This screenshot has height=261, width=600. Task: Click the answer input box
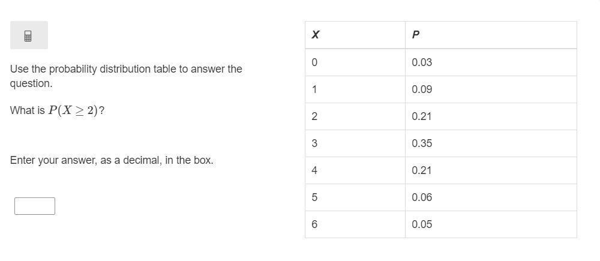click(x=35, y=206)
